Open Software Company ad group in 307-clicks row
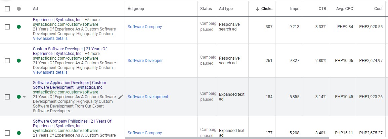Viewport: 388px width, 139px height. point(145,27)
